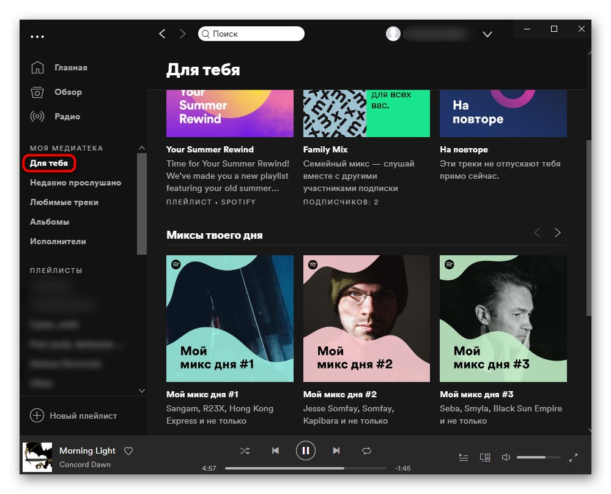Click the Мой микс дня #1 title

(202, 395)
